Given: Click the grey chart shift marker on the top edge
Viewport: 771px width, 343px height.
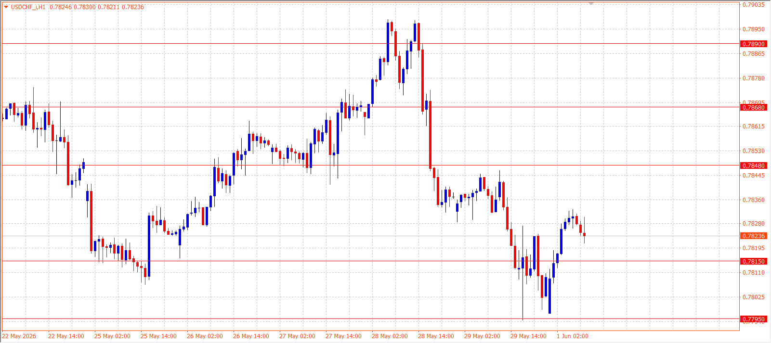Looking at the screenshot, I should [591, 4].
